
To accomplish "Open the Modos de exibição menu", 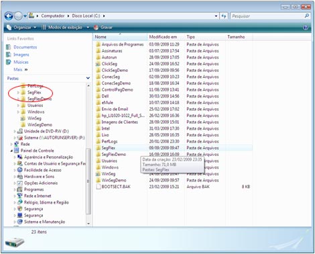I will (62, 28).
